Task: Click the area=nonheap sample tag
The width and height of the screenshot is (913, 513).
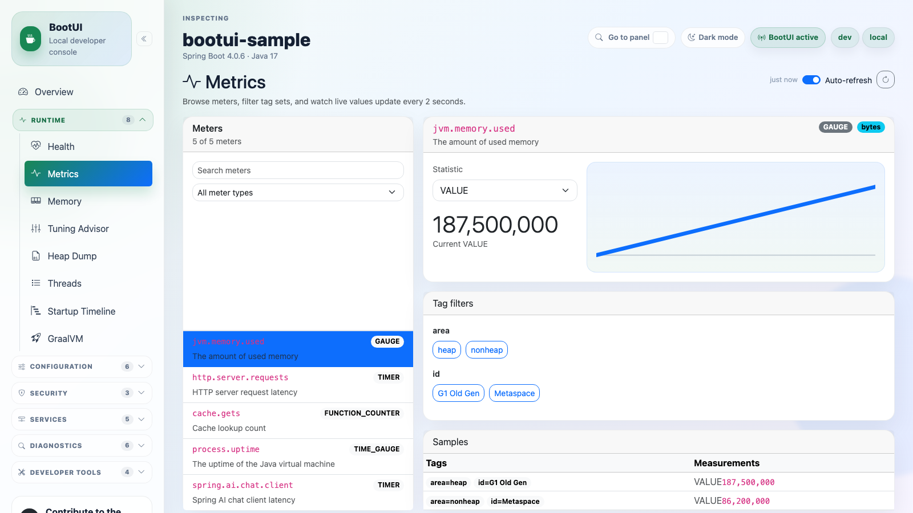Action: (455, 502)
